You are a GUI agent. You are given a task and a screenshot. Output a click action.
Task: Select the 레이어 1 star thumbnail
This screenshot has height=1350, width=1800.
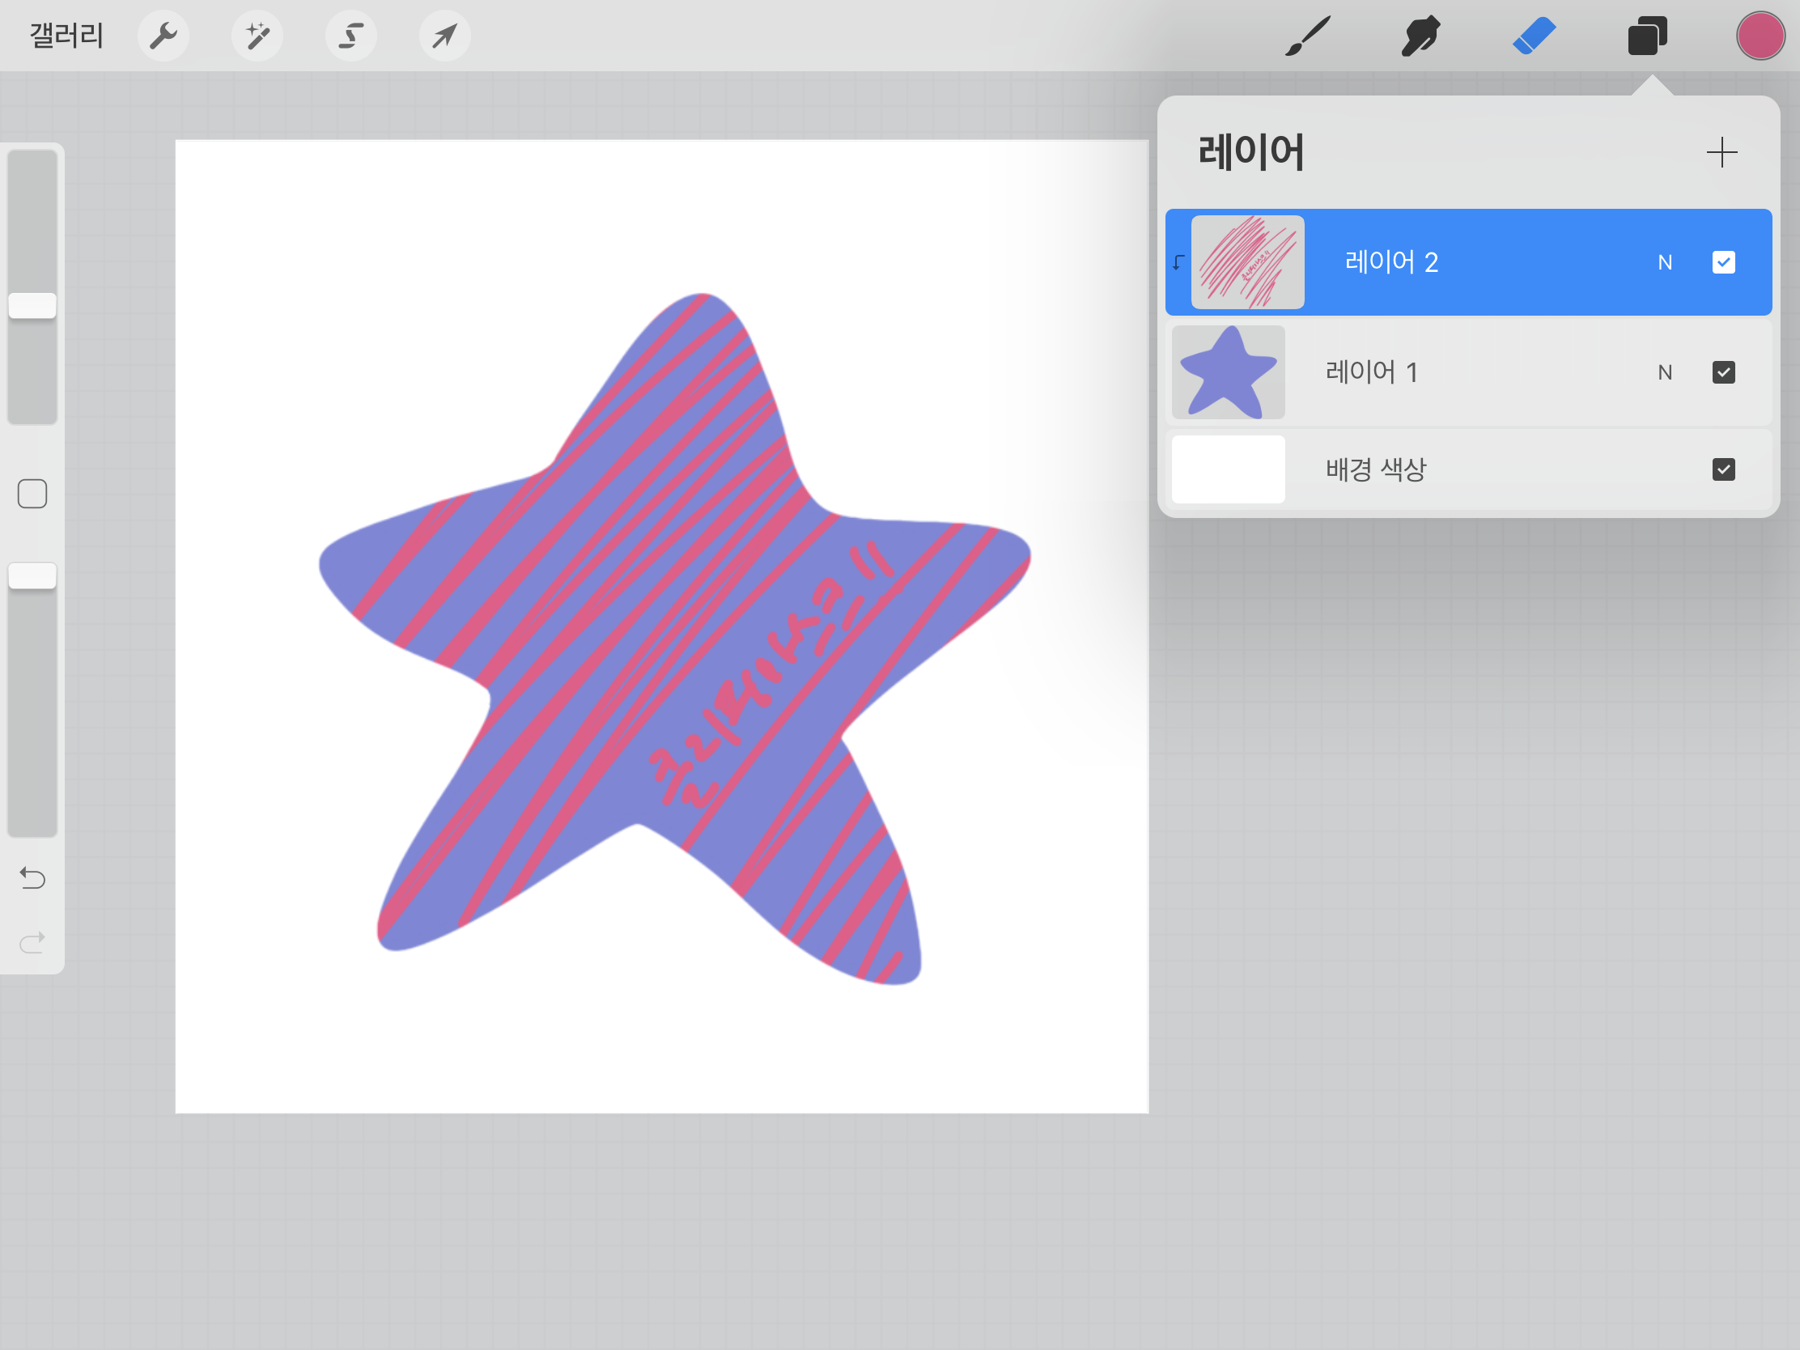(1227, 371)
